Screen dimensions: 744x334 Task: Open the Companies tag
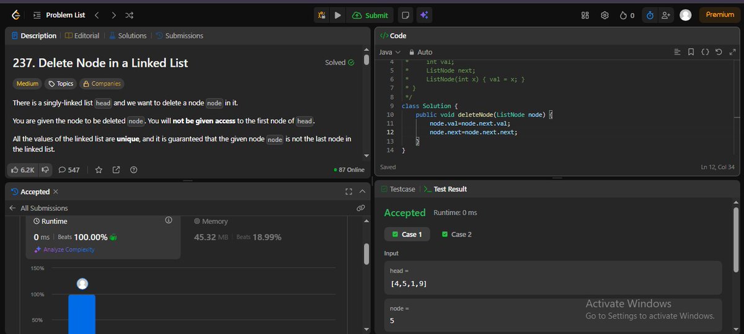pyautogui.click(x=102, y=84)
